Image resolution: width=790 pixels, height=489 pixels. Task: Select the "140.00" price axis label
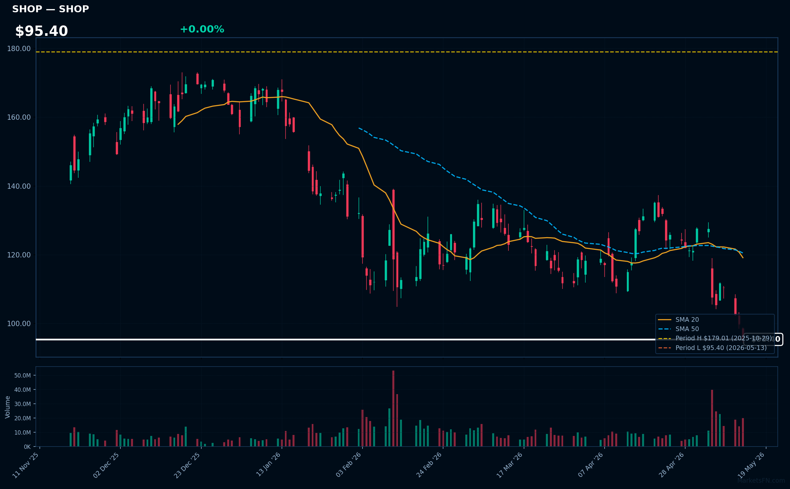[19, 186]
